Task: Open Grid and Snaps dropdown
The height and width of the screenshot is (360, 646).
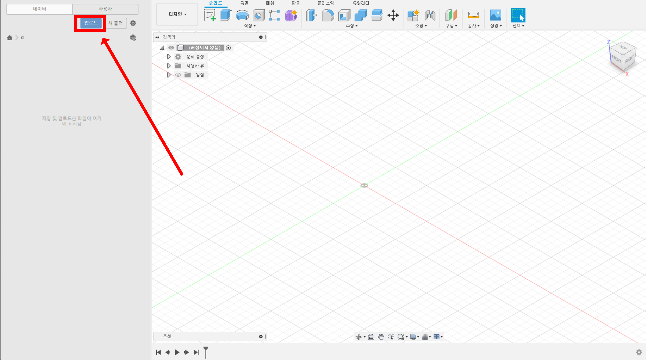Action: pyautogui.click(x=426, y=337)
